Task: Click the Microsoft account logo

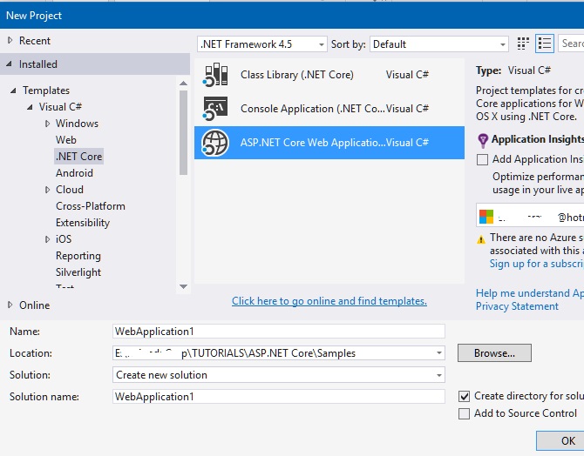Action: click(x=486, y=217)
